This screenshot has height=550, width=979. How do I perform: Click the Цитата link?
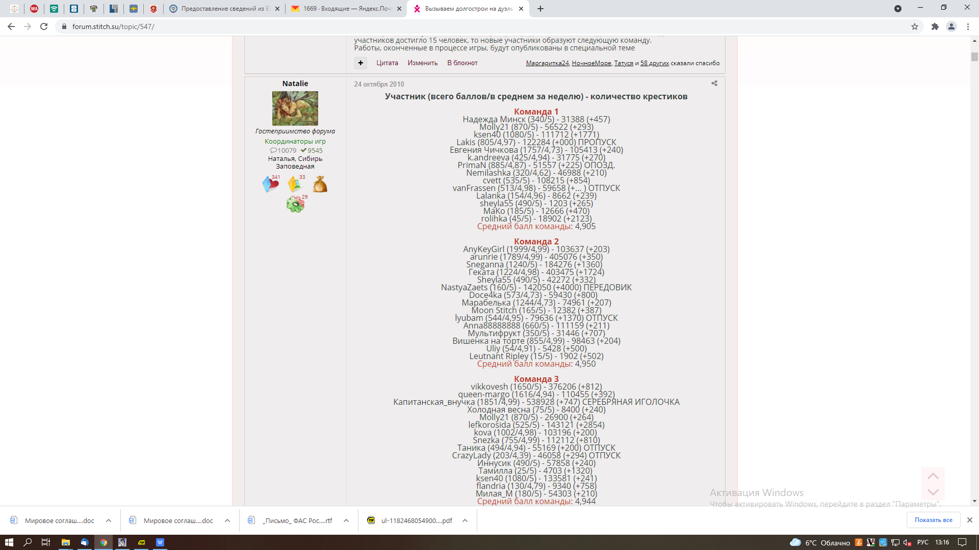[x=387, y=63]
